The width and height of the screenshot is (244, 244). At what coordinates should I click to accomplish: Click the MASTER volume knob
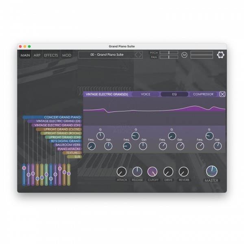(211, 171)
